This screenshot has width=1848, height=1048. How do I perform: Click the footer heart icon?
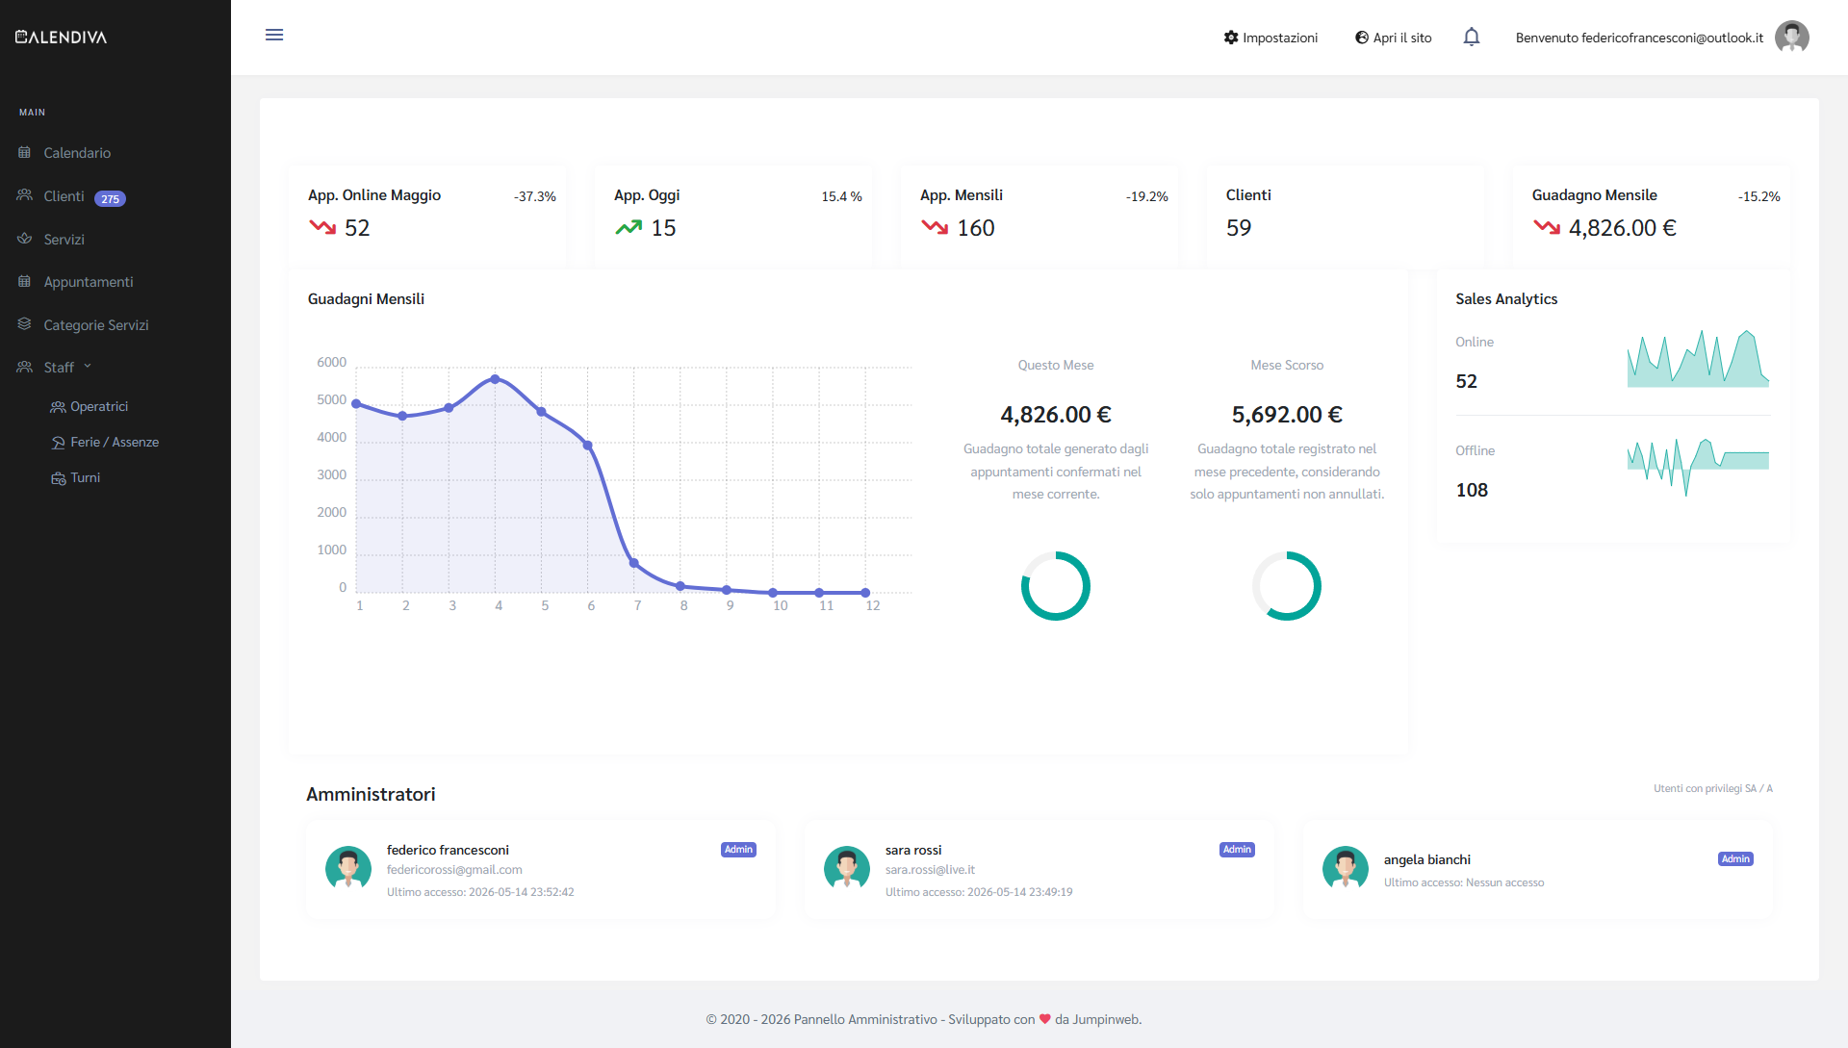pos(1045,1019)
